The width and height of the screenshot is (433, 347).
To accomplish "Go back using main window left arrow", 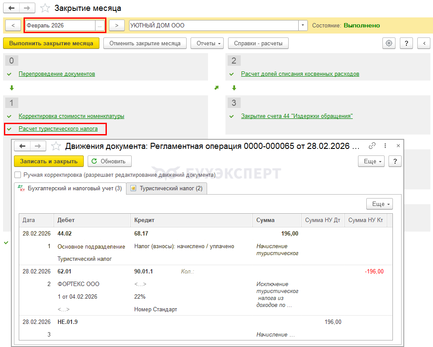I will point(11,8).
